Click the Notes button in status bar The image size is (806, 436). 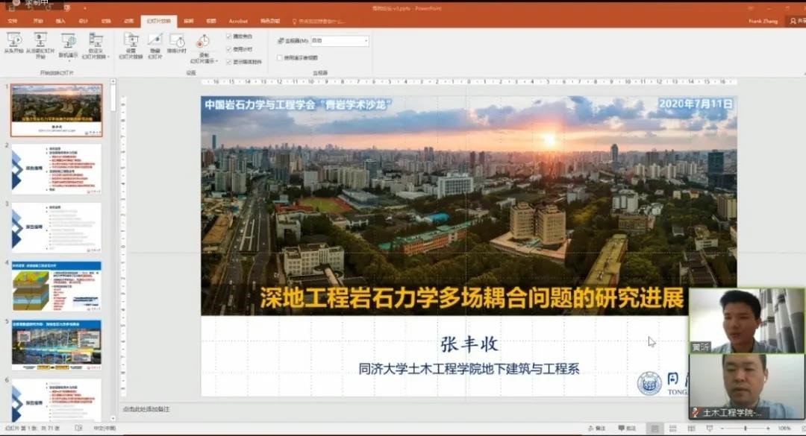pos(597,429)
